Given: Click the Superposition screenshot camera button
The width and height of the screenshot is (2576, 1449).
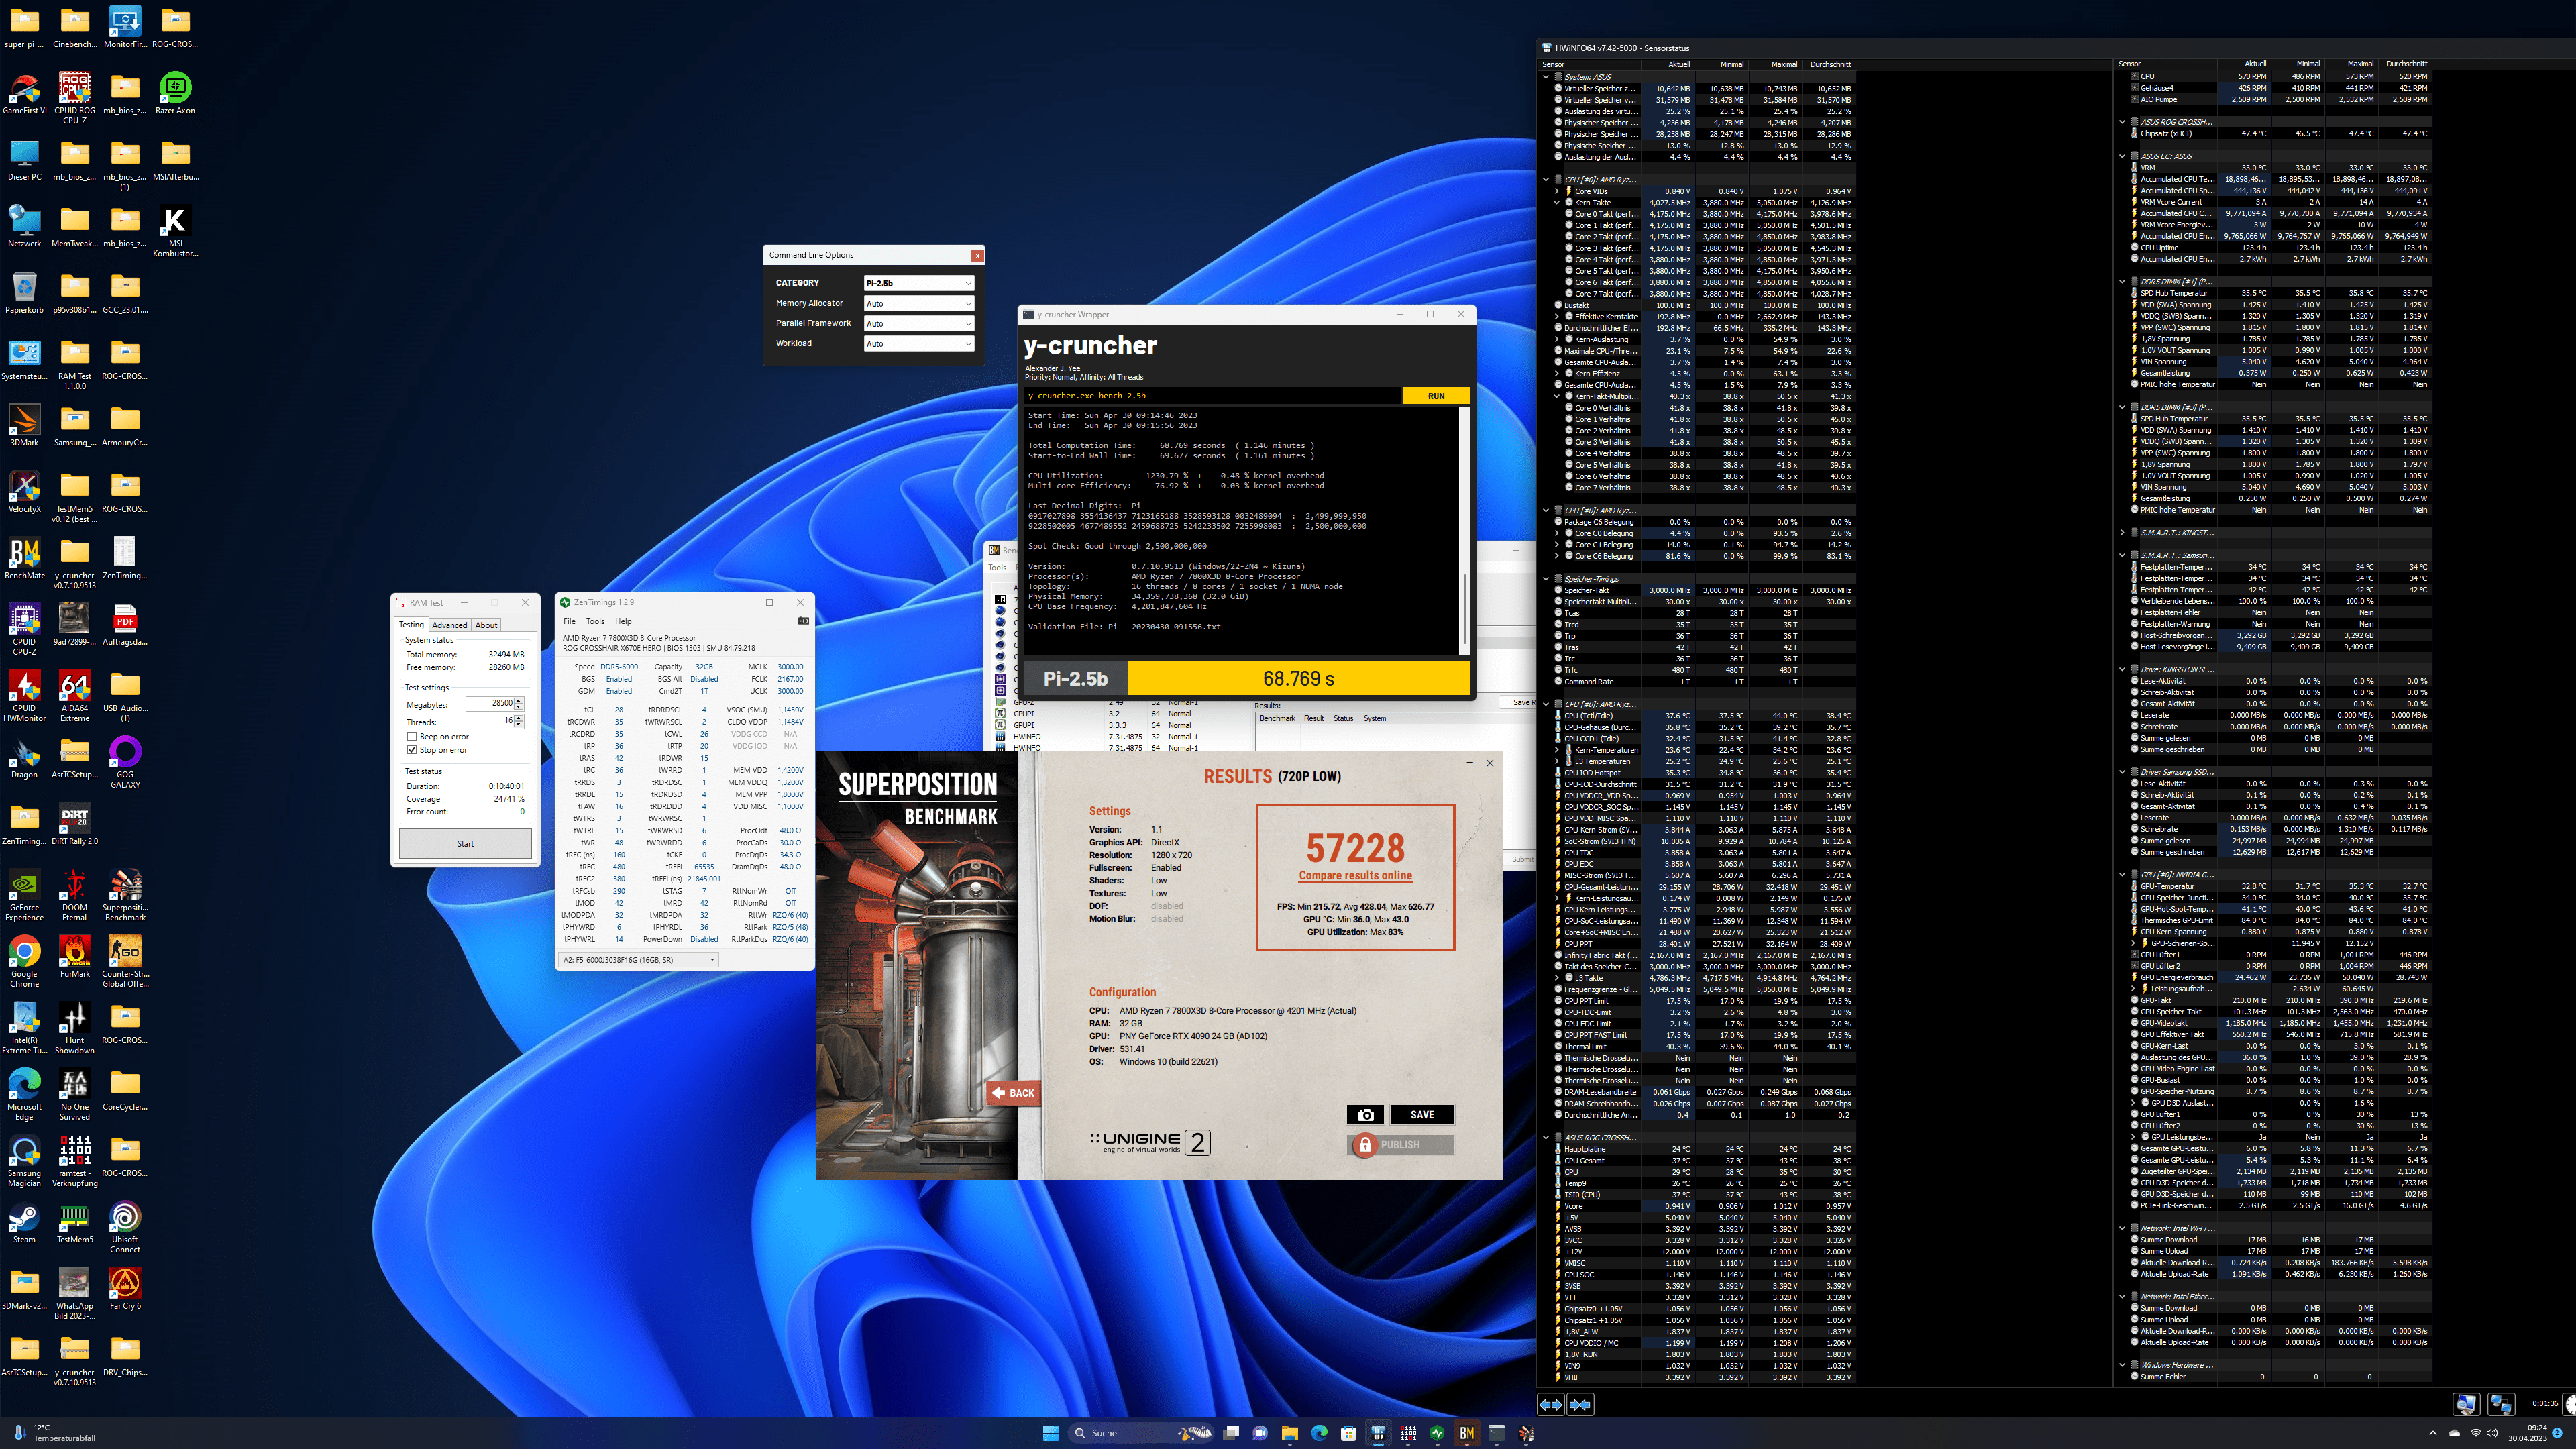Looking at the screenshot, I should point(1365,1114).
